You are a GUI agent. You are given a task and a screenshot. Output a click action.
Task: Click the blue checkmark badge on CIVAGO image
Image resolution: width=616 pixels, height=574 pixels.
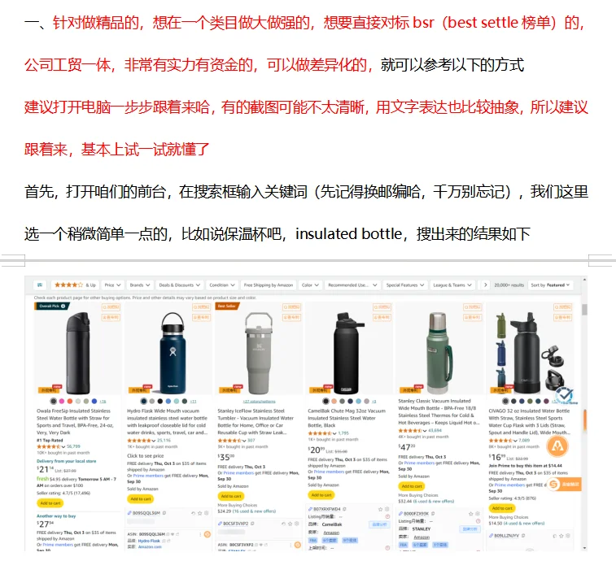coord(564,394)
